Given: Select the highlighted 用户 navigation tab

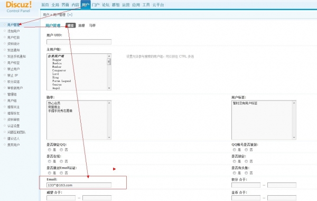Looking at the screenshot, I should (x=86, y=5).
